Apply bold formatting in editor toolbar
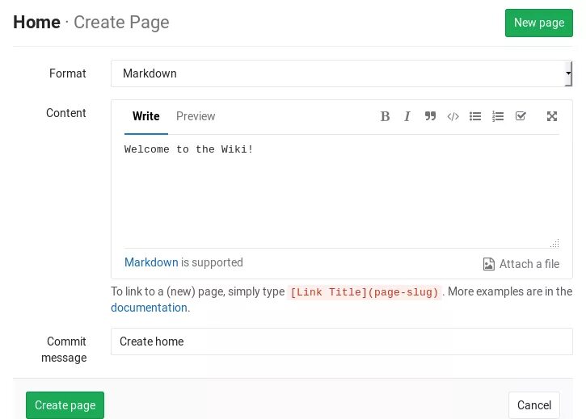This screenshot has width=586, height=419. coord(386,116)
